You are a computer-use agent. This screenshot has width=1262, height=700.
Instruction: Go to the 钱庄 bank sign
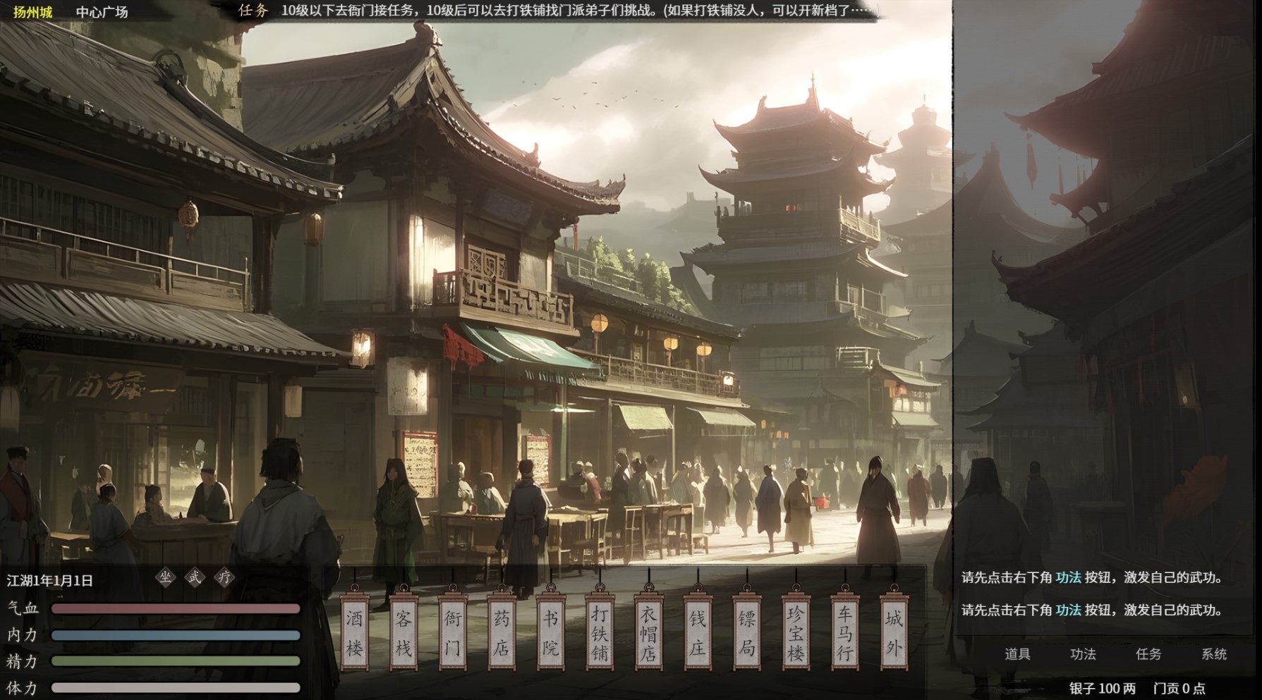698,632
